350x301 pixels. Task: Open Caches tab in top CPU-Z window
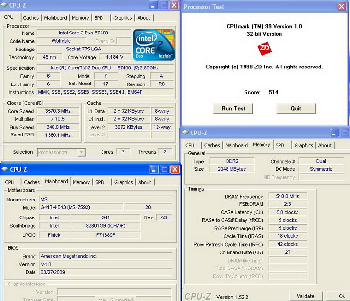pyautogui.click(x=31, y=18)
